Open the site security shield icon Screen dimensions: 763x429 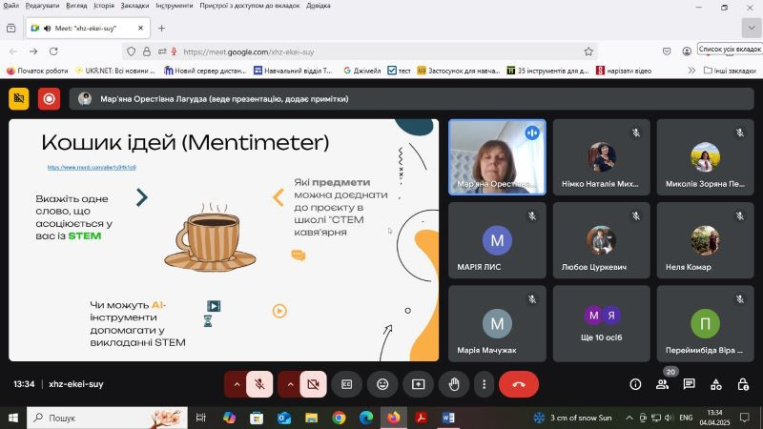click(131, 51)
